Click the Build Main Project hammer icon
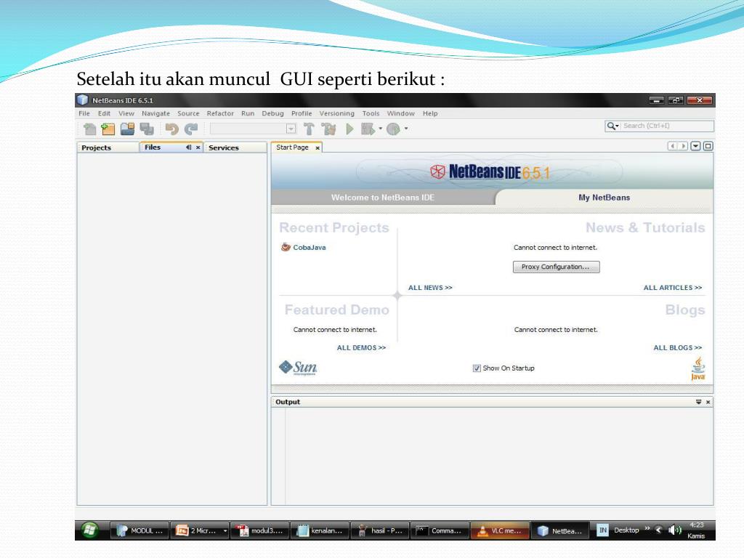The height and width of the screenshot is (558, 744). tap(309, 129)
